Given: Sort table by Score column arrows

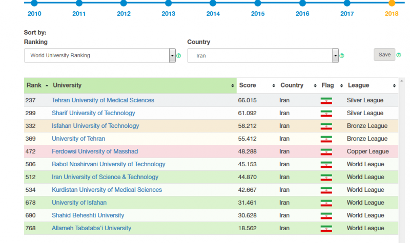Looking at the screenshot, I should coord(274,85).
